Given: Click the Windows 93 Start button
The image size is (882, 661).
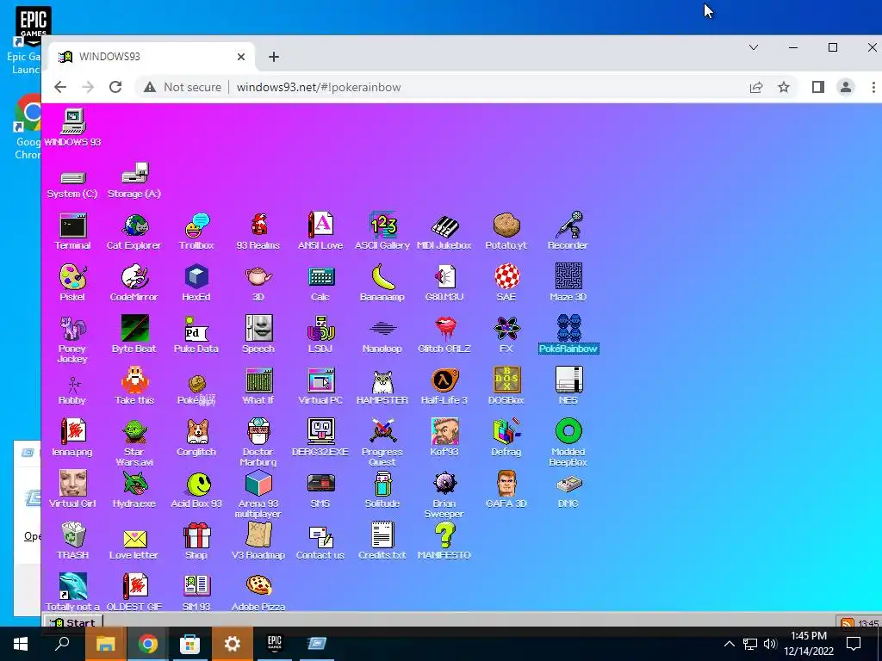Looking at the screenshot, I should pyautogui.click(x=72, y=621).
